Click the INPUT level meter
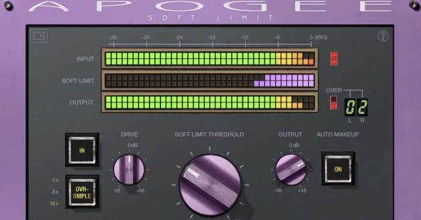This screenshot has width=421, height=220. pyautogui.click(x=210, y=59)
